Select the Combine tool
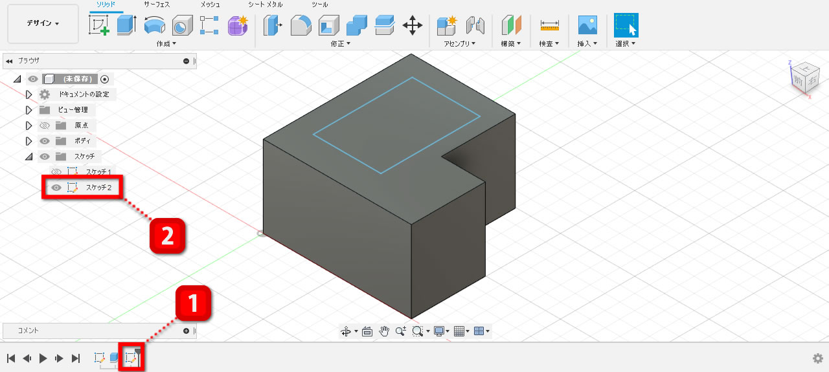Viewport: 829px width, 372px height. point(356,25)
